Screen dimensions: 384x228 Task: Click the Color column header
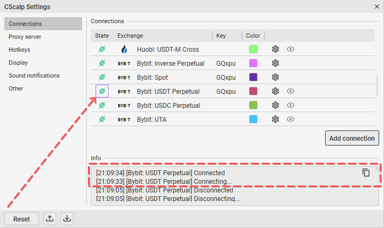(253, 36)
